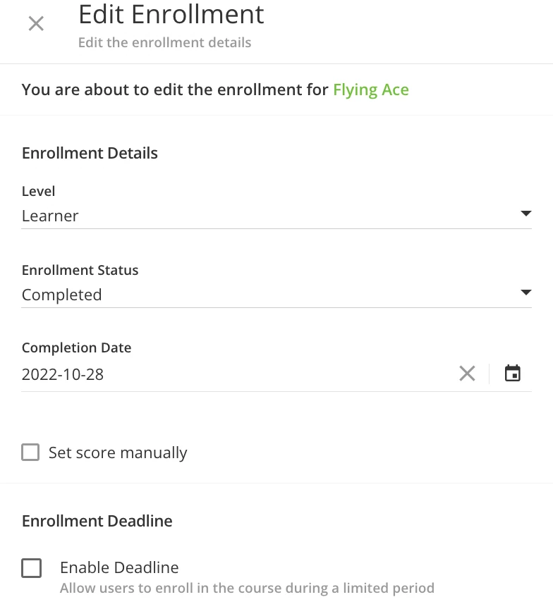Click the 'Enable Deadline' label text
553x609 pixels.
tap(119, 567)
